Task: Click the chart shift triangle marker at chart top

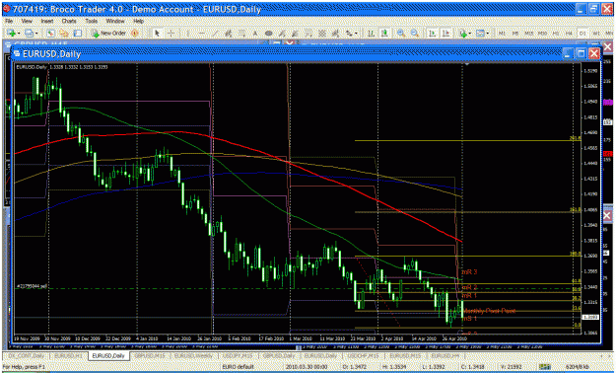Action: [x=466, y=63]
